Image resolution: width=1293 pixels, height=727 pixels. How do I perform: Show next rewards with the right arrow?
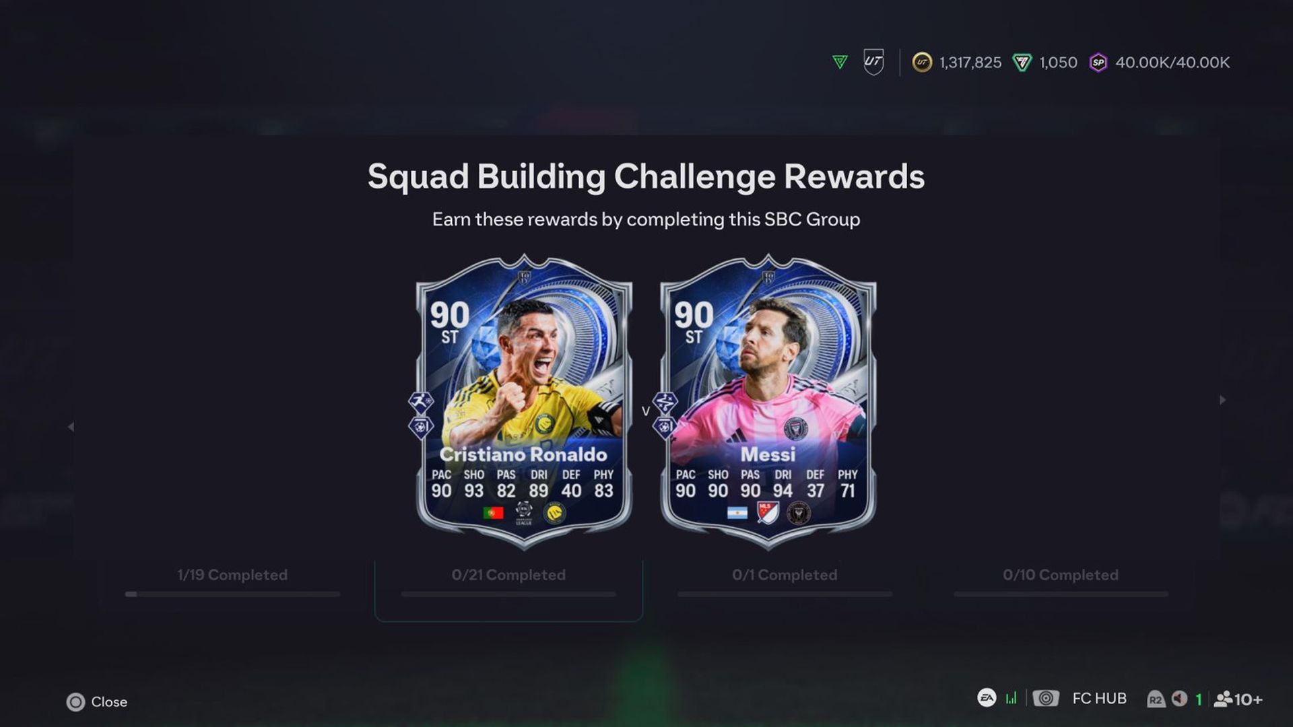tap(1222, 400)
